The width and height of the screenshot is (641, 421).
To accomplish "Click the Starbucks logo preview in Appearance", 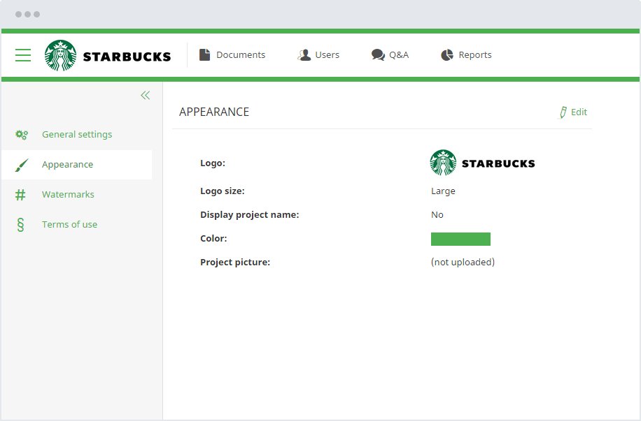I will point(482,163).
